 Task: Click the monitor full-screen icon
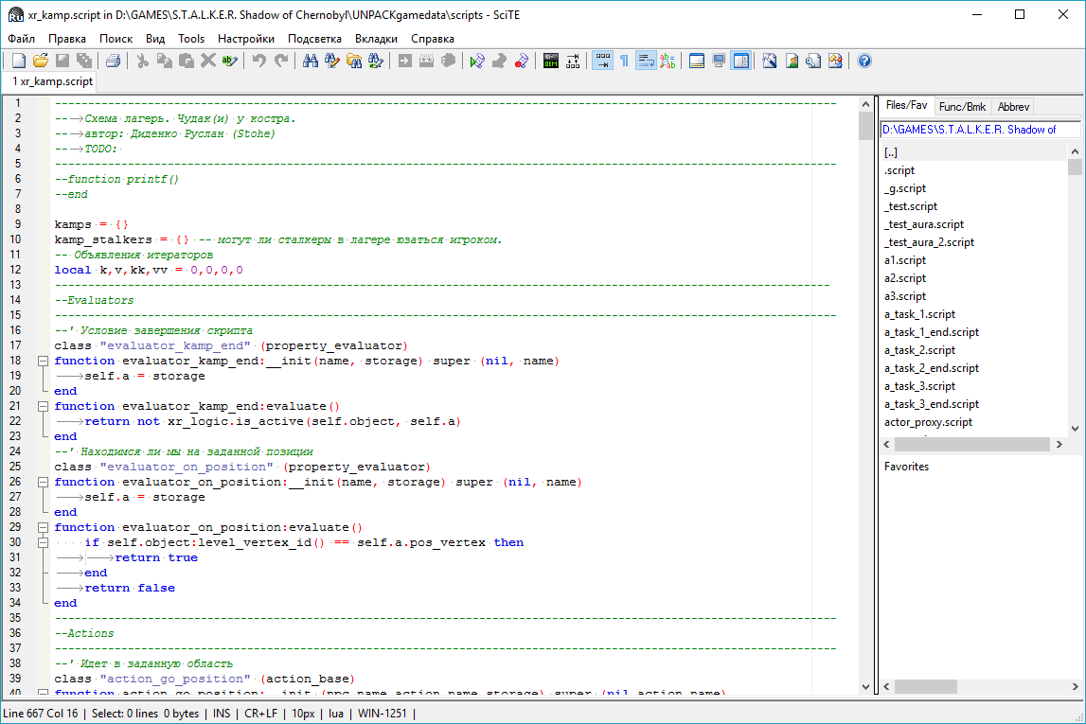click(x=719, y=61)
